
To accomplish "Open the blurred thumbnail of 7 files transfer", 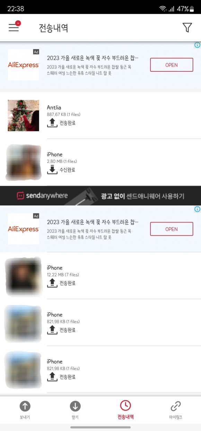I will coord(24,276).
